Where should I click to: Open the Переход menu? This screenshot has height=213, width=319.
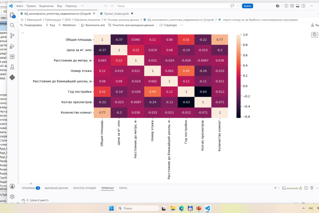[71, 6]
